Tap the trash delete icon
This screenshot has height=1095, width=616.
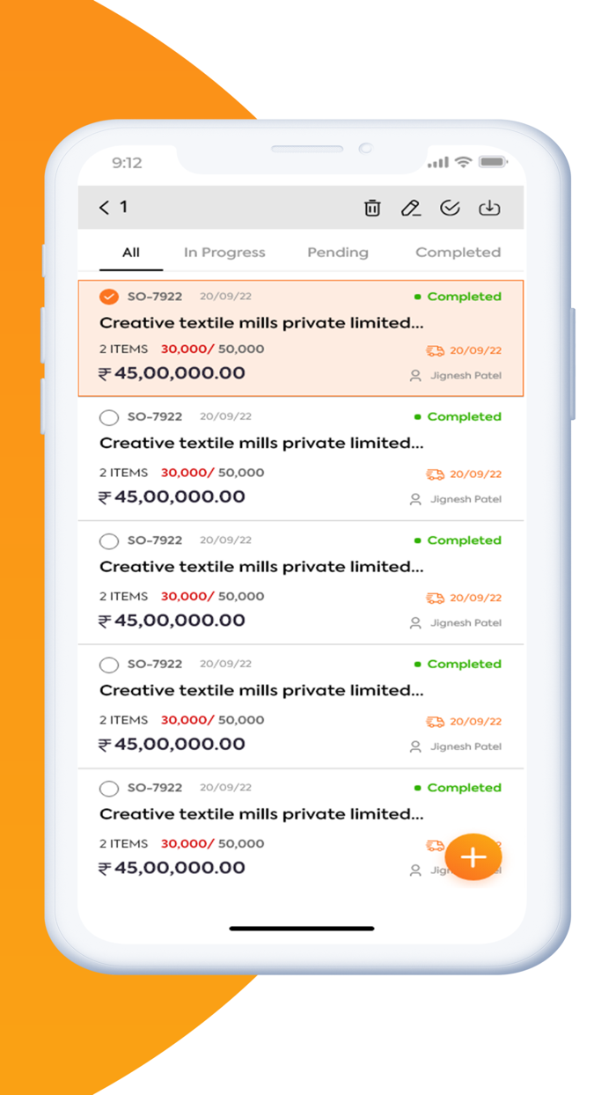coord(372,208)
